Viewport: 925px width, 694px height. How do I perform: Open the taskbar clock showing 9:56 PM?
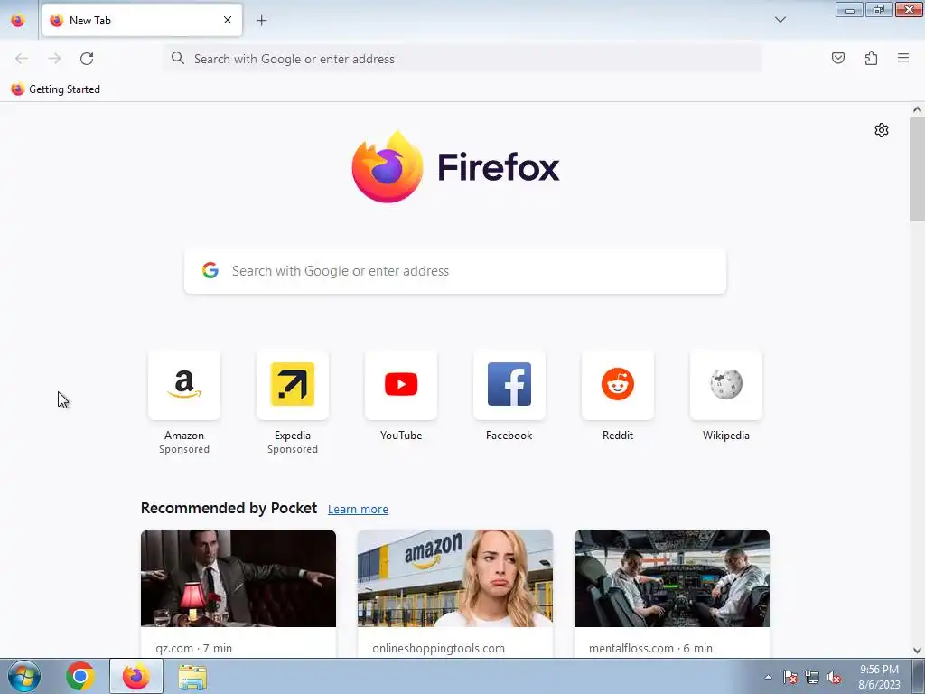(879, 677)
